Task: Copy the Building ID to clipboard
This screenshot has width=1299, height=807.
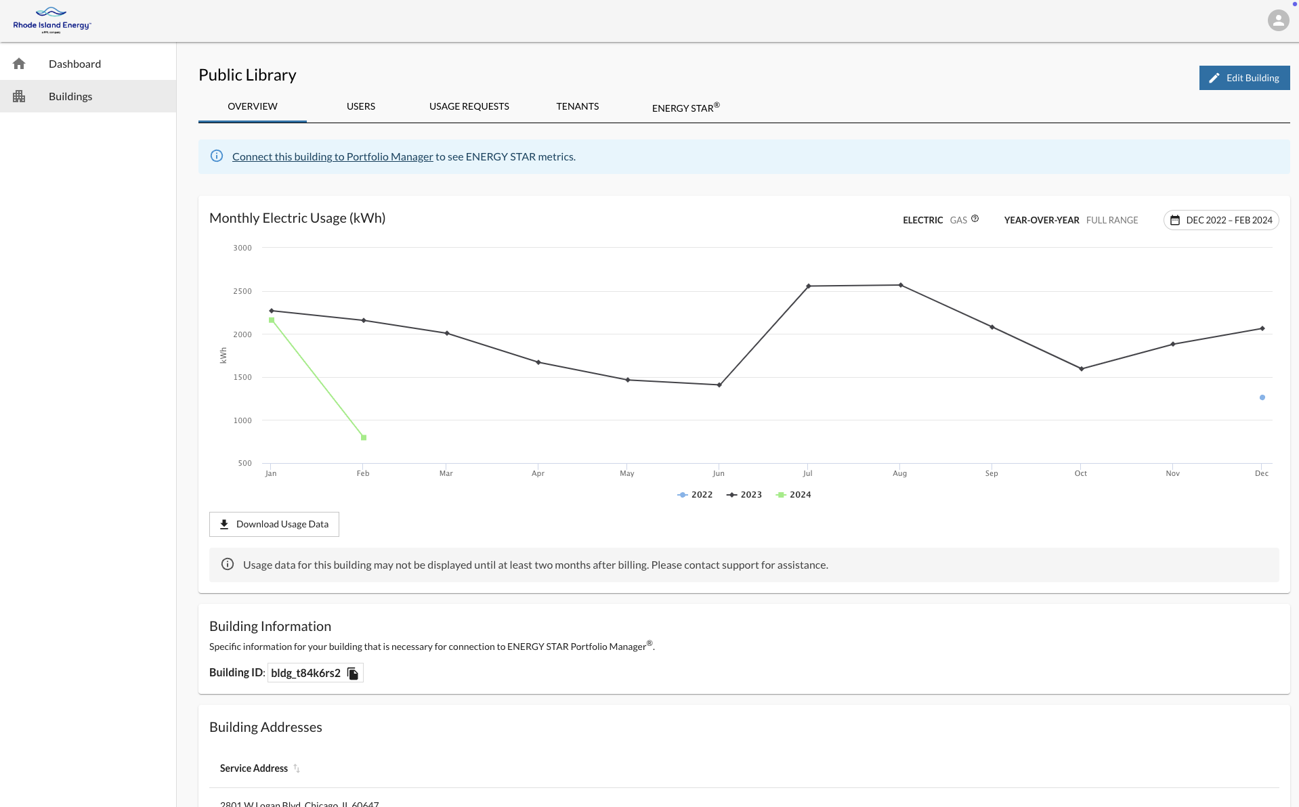Action: pyautogui.click(x=353, y=673)
